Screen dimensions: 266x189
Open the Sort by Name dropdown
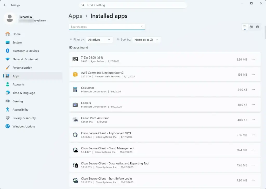[x=147, y=40]
